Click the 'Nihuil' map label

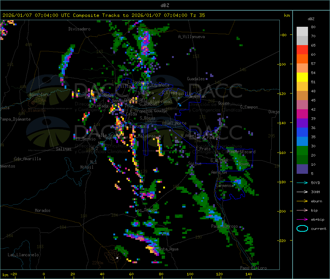[x=87, y=167]
